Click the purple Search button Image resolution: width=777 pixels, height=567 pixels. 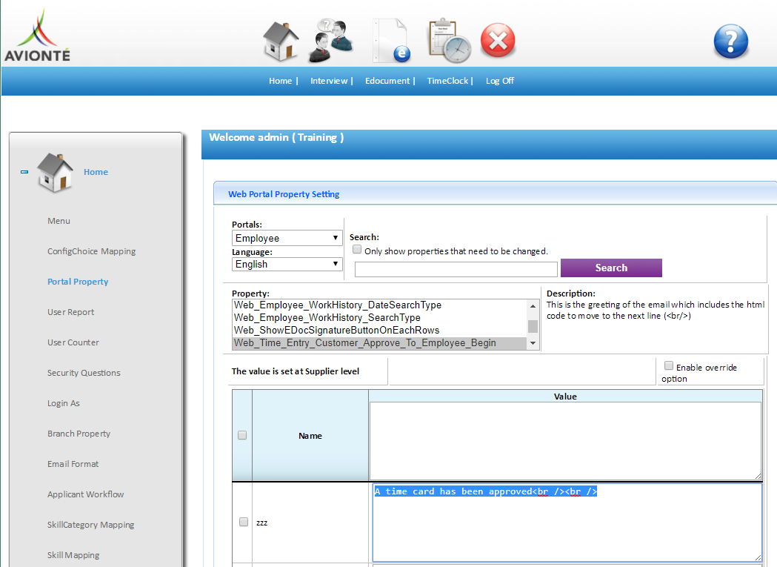611,268
